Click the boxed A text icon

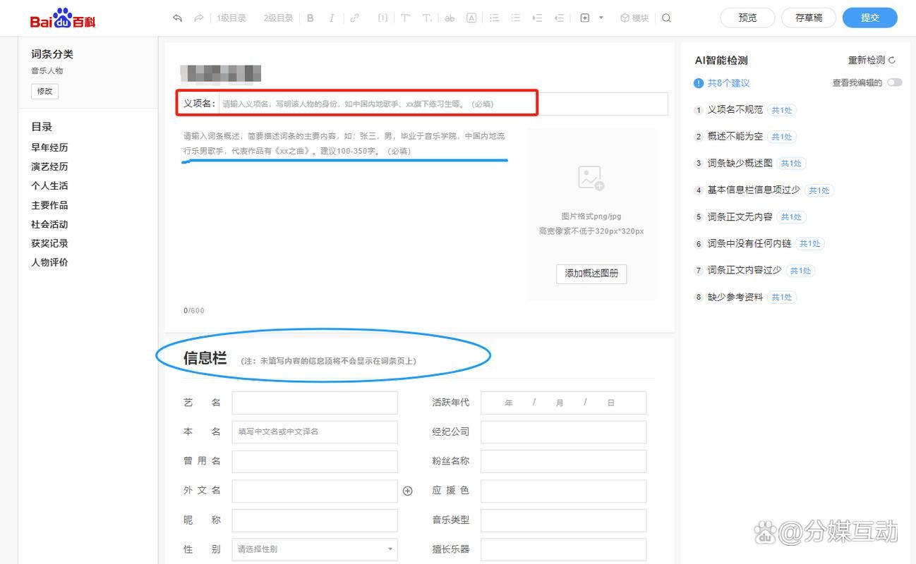point(471,18)
